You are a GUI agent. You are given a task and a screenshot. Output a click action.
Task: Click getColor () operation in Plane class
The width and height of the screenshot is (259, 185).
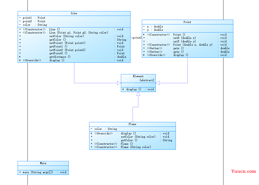(x=131, y=140)
